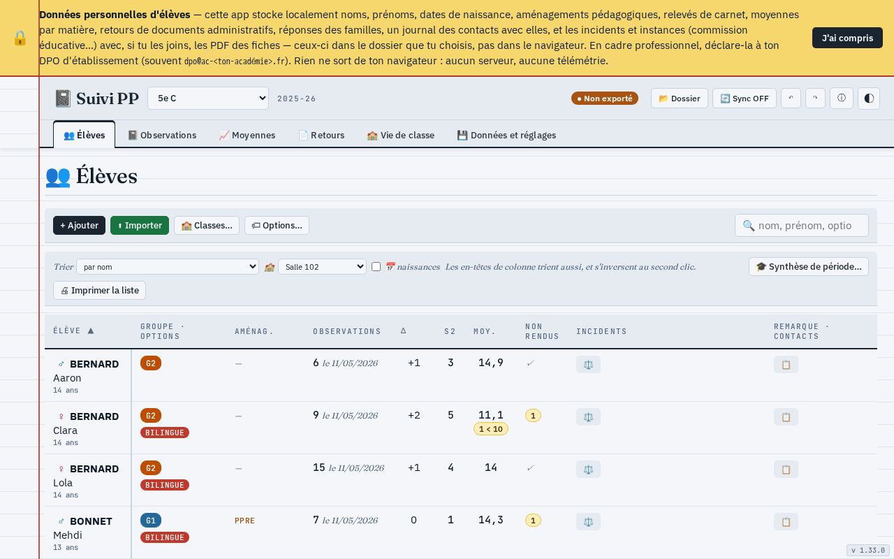Viewport: 894px width, 559px height.
Task: Toggle dark mode half-circle icon
Action: coord(869,99)
